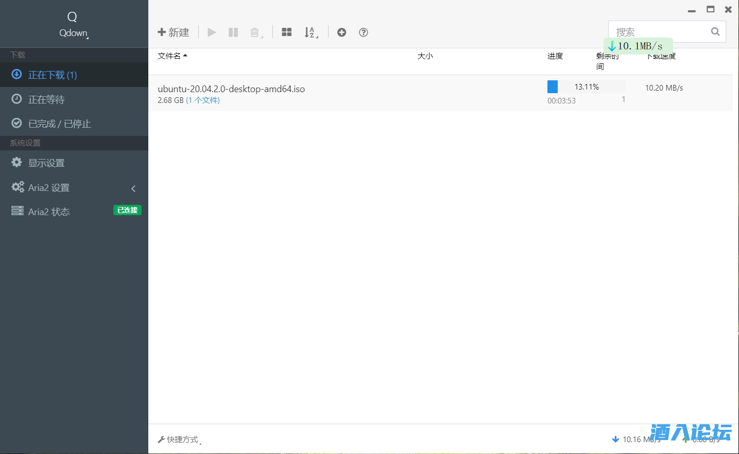
Task: Click the select all grid icon
Action: click(287, 32)
